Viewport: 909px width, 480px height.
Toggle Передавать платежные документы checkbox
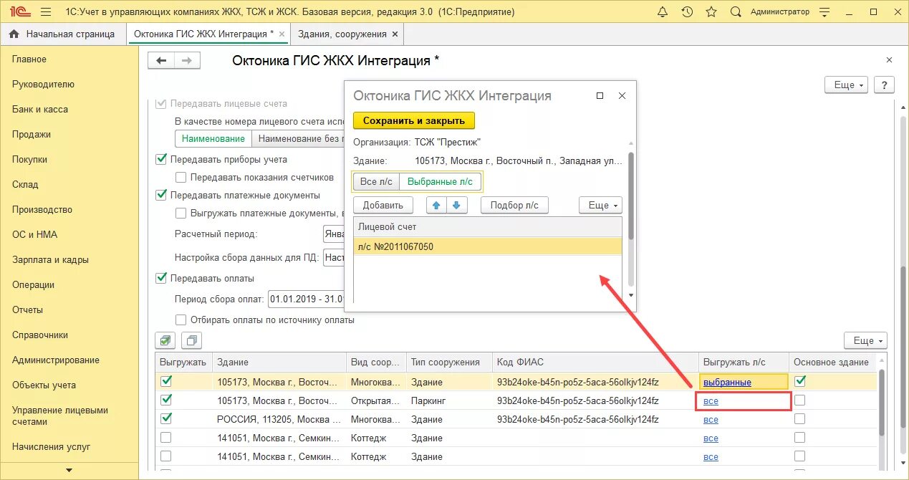[x=161, y=195]
